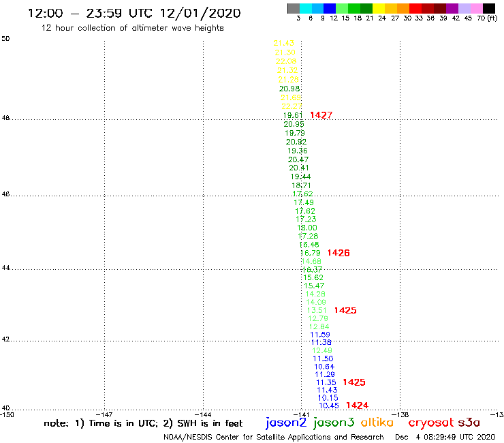This screenshot has width=504, height=443.
Task: Click the green wave height 20.98
Action: coord(289,89)
